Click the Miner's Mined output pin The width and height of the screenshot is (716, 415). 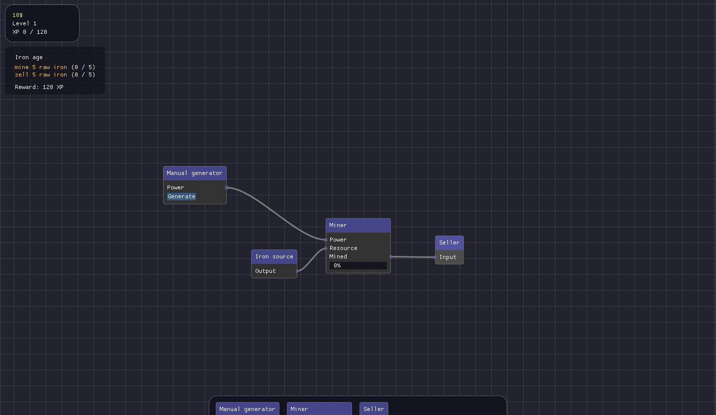pyautogui.click(x=391, y=257)
